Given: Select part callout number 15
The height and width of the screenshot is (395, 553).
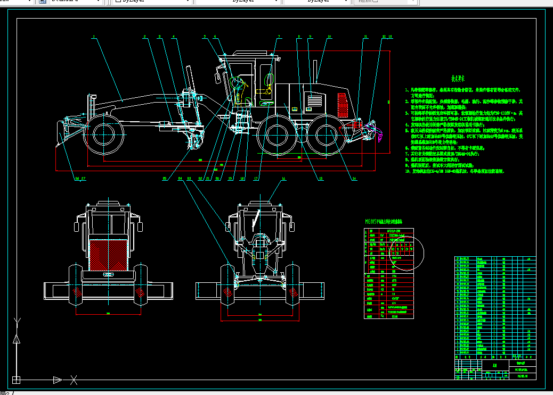Looking at the screenshot, I should [321, 179].
